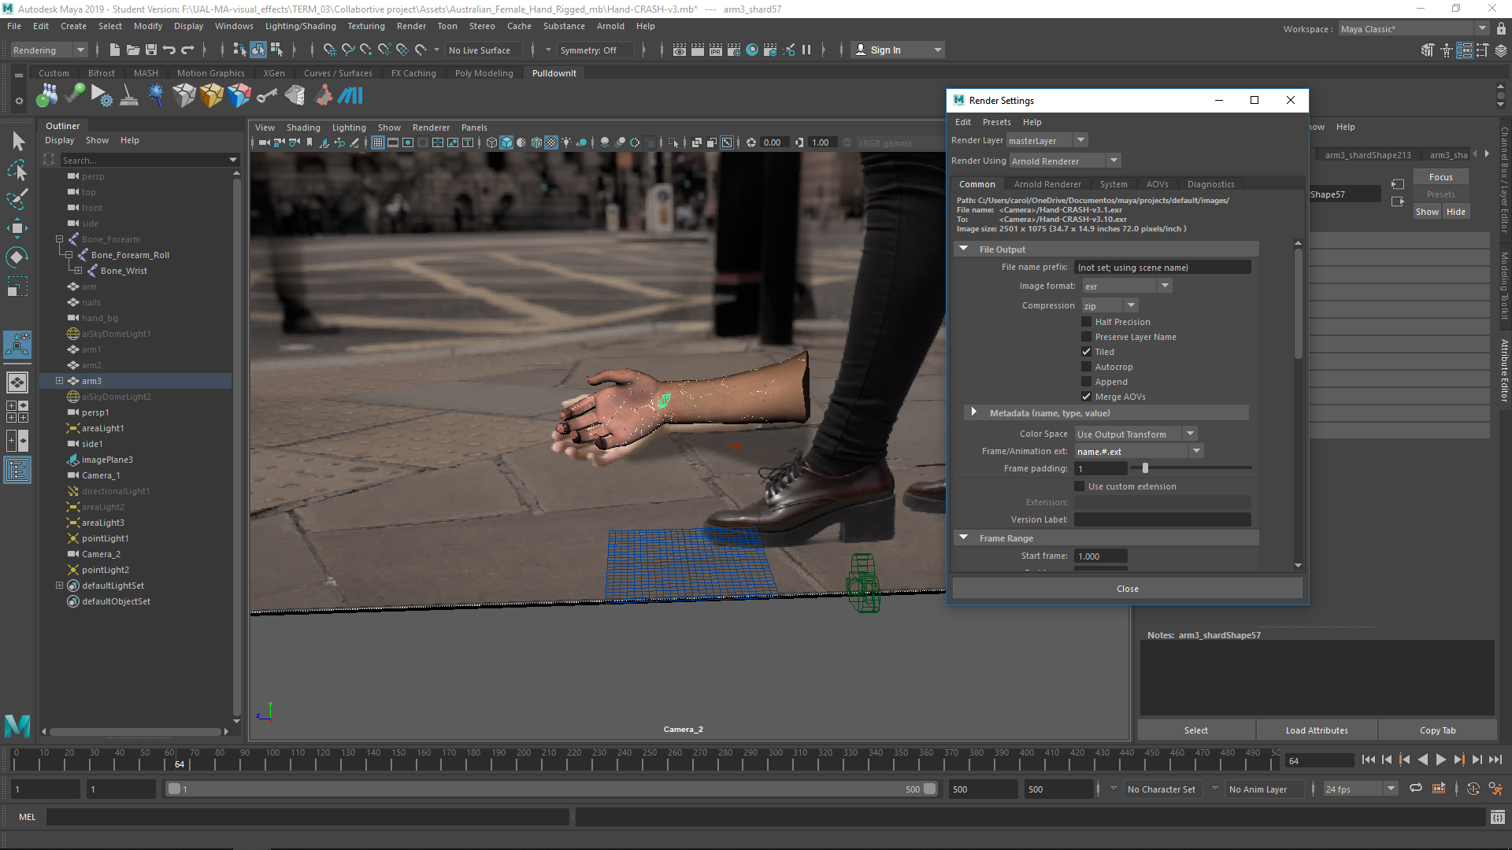Expand Metadata section in Render Settings
The width and height of the screenshot is (1512, 850).
click(974, 412)
